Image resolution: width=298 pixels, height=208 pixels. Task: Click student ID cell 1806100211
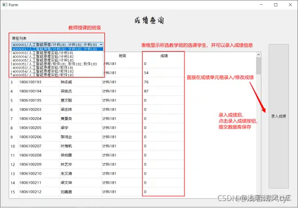39,183
